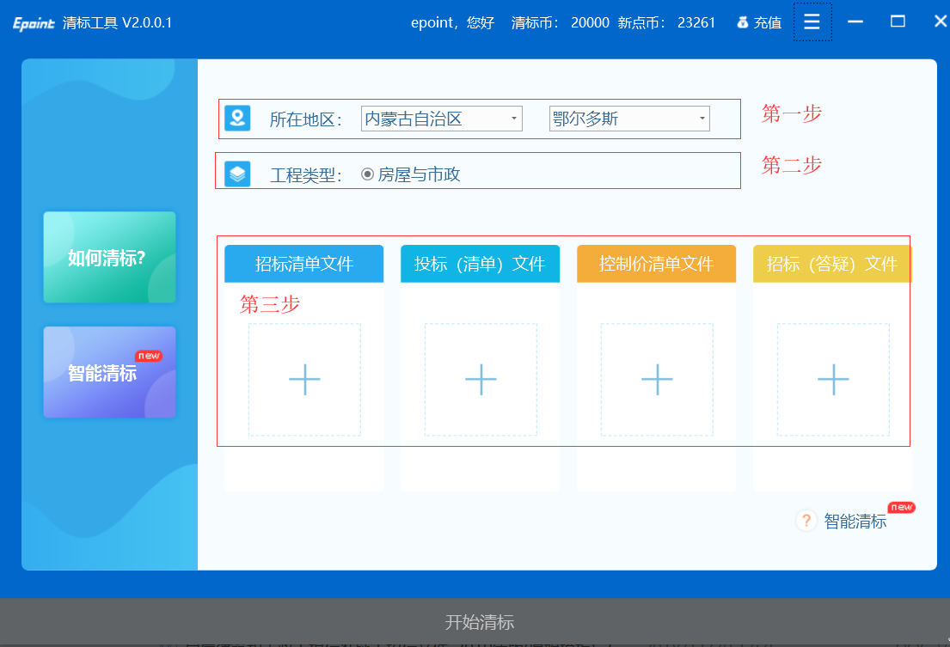This screenshot has height=647, width=950.
Task: Click the question mark icon beside 智能清标
Action: (x=806, y=521)
